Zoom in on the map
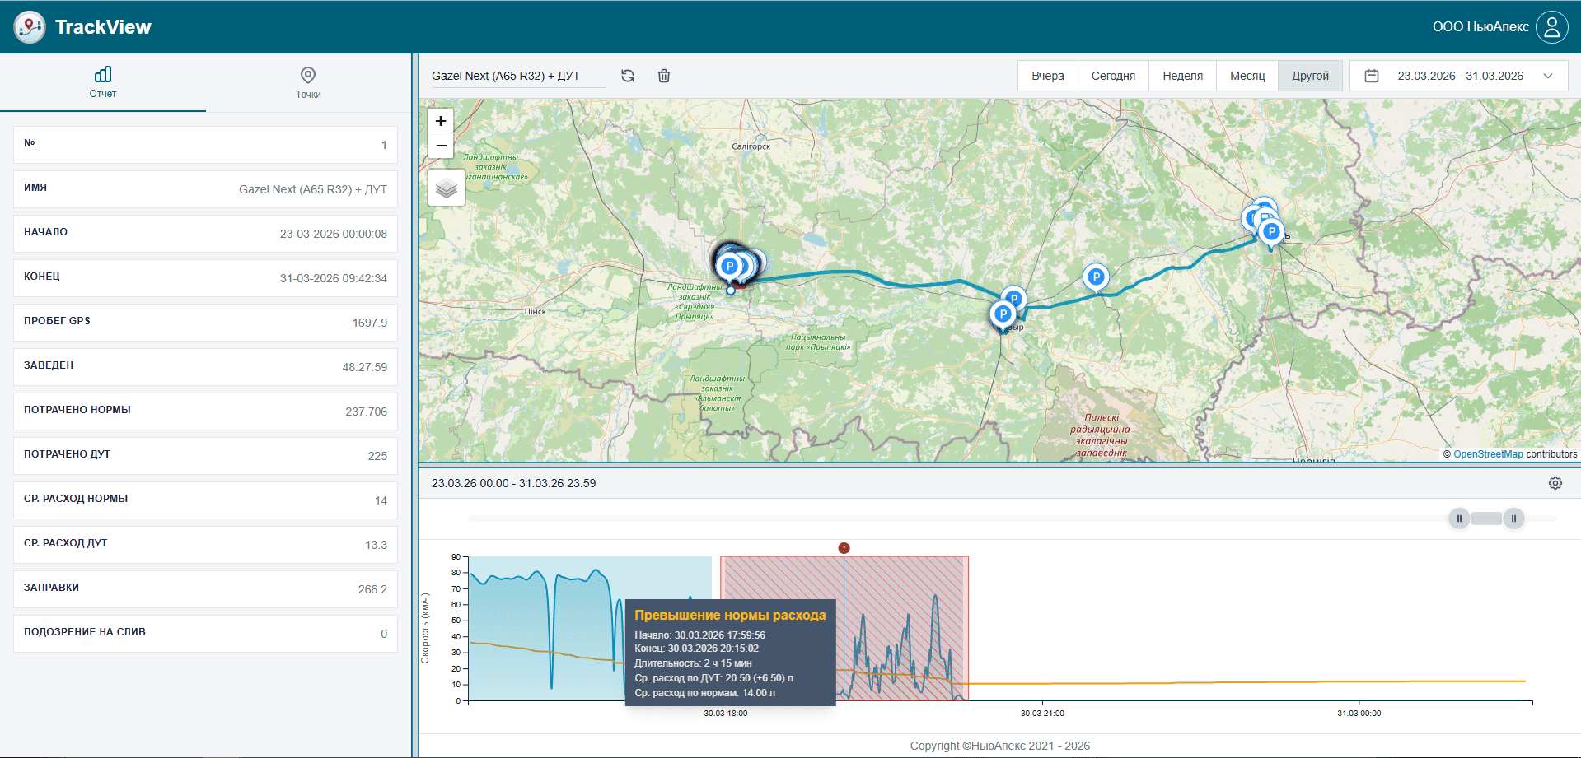Screen dimensions: 1581x758 pyautogui.click(x=442, y=121)
